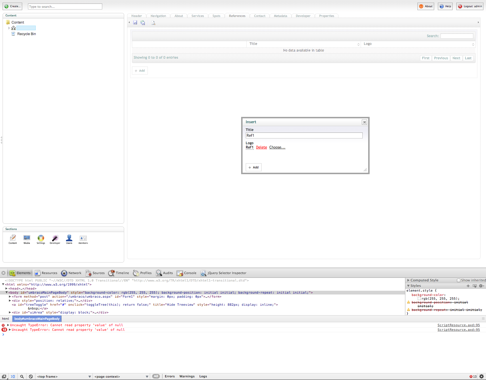This screenshot has height=380, width=486.
Task: Click the Choose... link for Logo
Action: 277,147
